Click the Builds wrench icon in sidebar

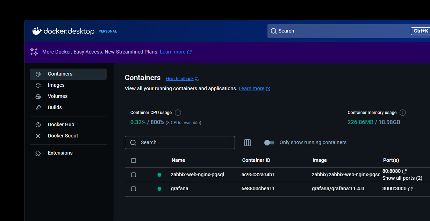(38, 108)
